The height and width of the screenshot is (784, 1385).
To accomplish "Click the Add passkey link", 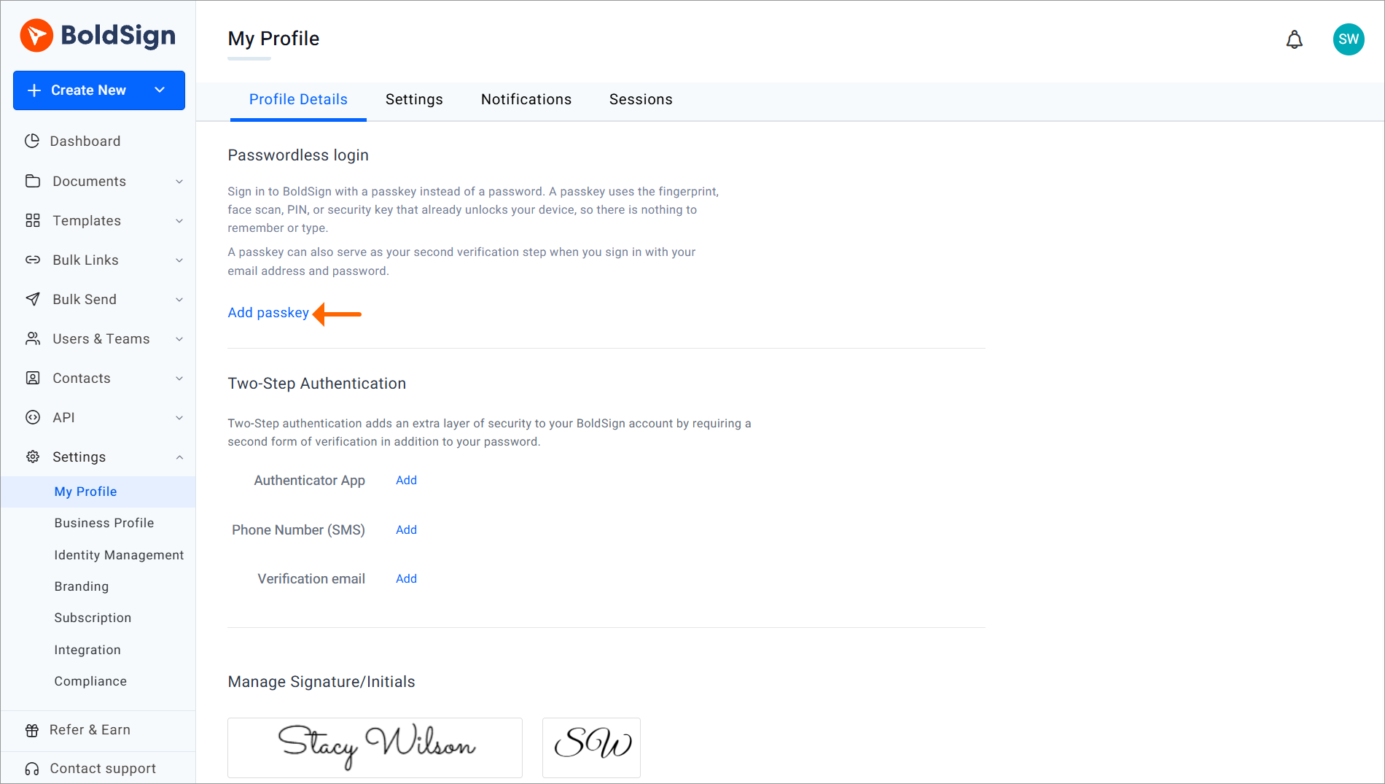I will pos(268,313).
